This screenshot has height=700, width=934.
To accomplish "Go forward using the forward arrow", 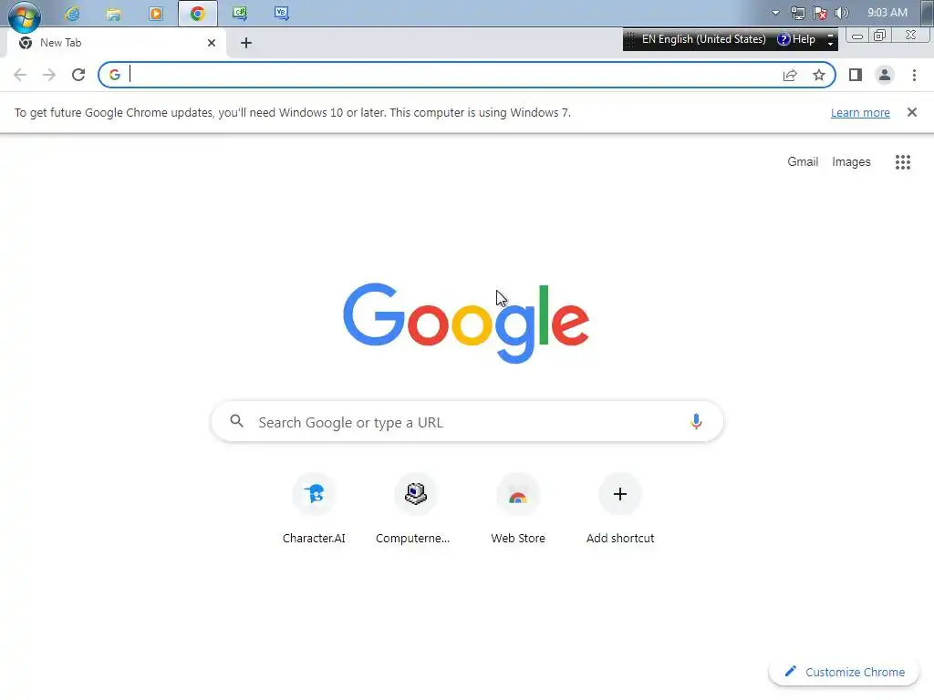I will point(49,75).
